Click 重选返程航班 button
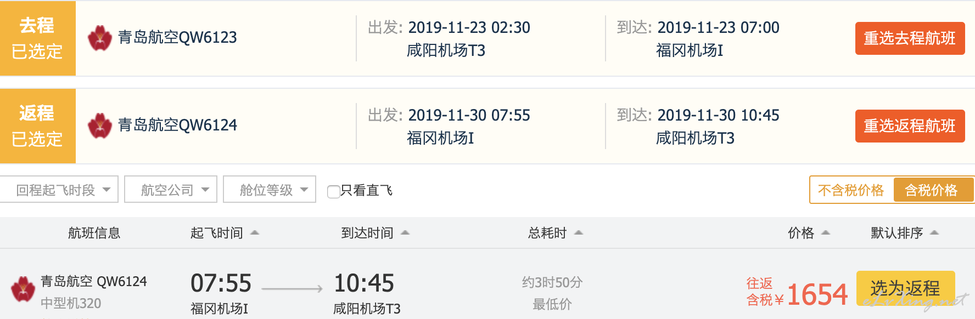Viewport: 975px width, 319px height. tap(910, 126)
